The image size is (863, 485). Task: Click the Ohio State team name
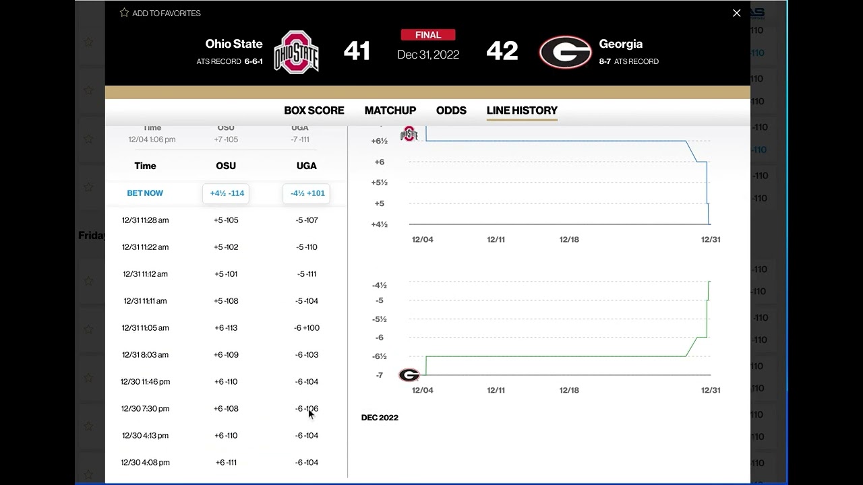[x=234, y=44]
